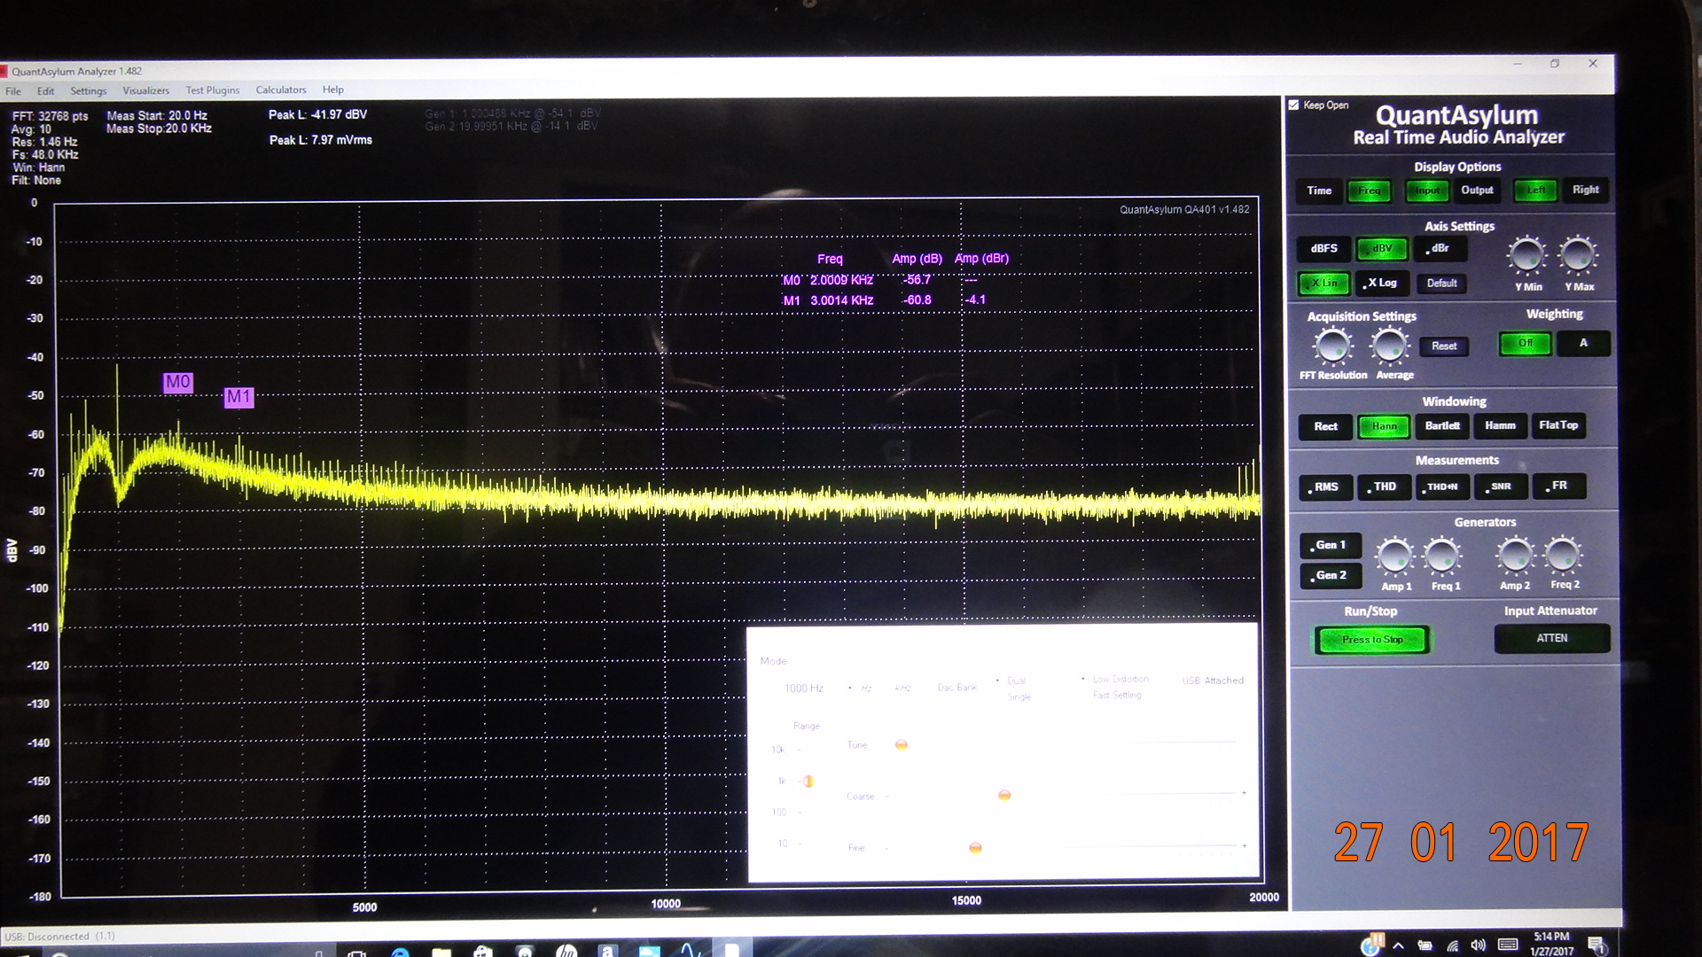Open the THD+N measurement options
Image resolution: width=1702 pixels, height=957 pixels.
click(1442, 486)
